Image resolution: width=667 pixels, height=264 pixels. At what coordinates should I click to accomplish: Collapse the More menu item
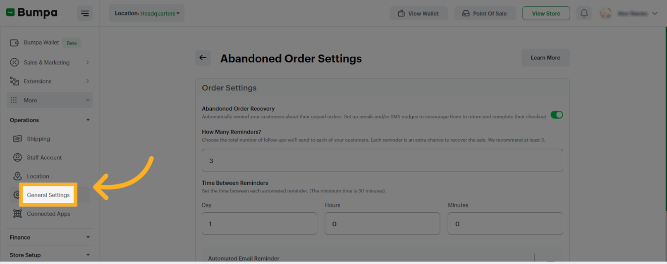pyautogui.click(x=49, y=100)
